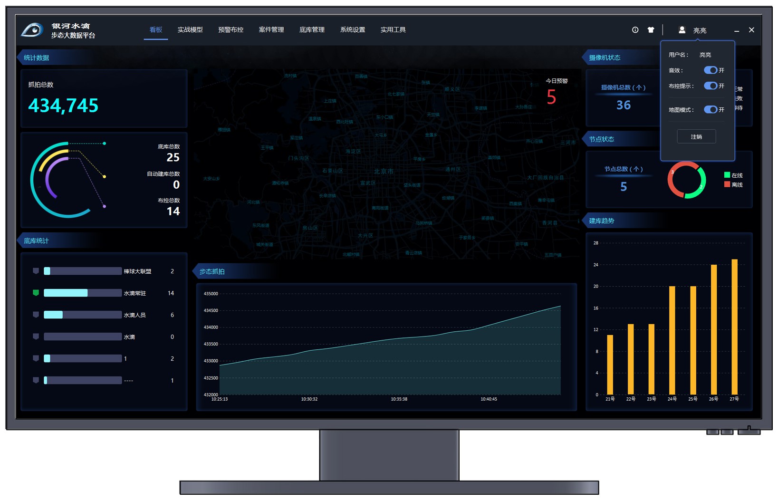Image resolution: width=778 pixels, height=500 pixels.
Task: Click the green shield icon for 水滴常驻
Action: [36, 293]
